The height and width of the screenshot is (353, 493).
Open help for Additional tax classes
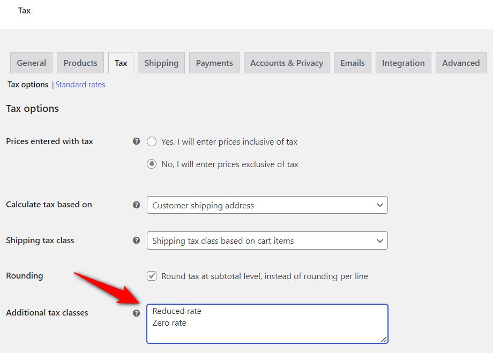(136, 313)
